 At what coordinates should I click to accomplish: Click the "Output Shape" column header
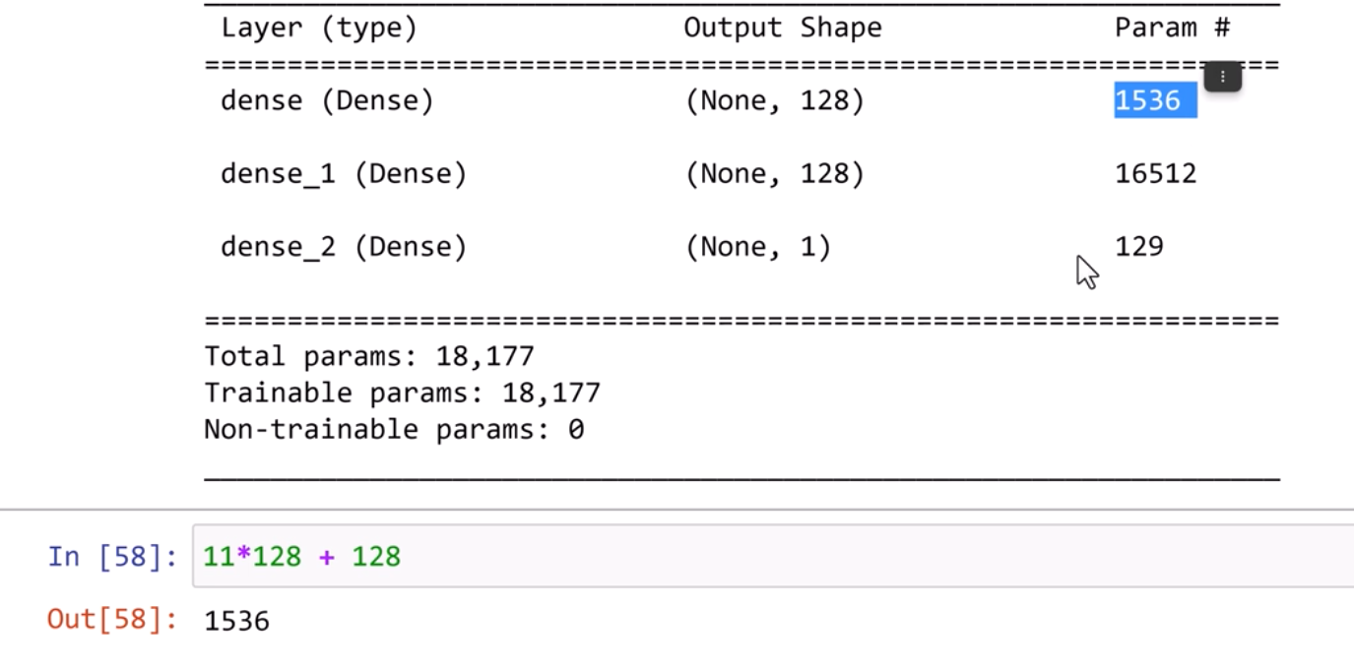[782, 29]
